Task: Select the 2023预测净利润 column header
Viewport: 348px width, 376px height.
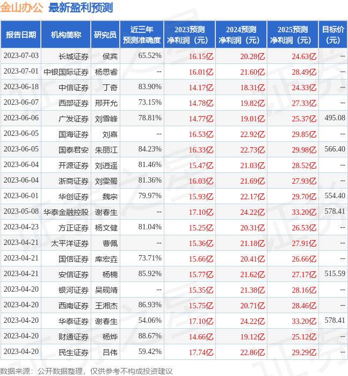Action: (190, 34)
